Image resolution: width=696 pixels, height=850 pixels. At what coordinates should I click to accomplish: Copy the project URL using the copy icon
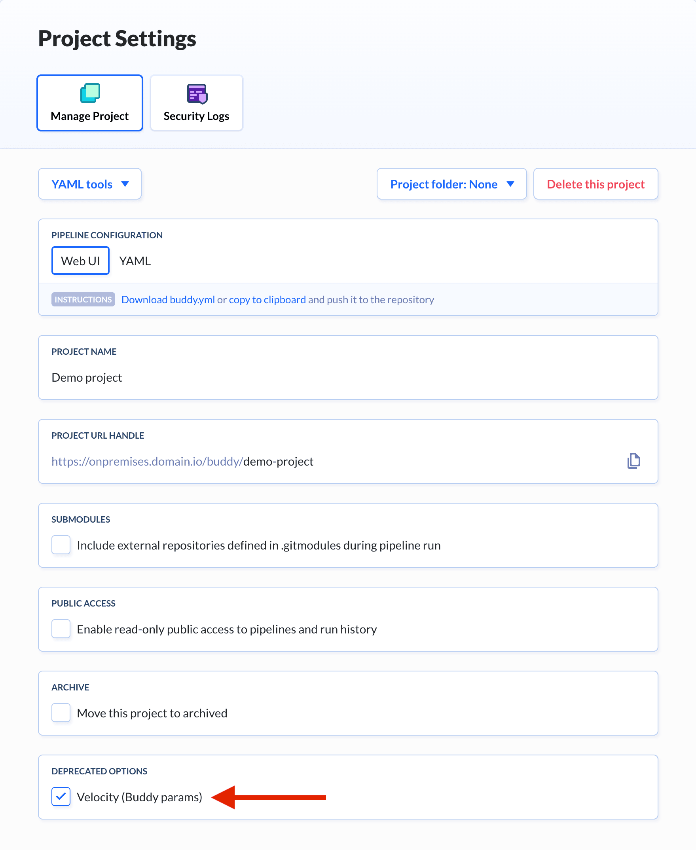point(634,461)
